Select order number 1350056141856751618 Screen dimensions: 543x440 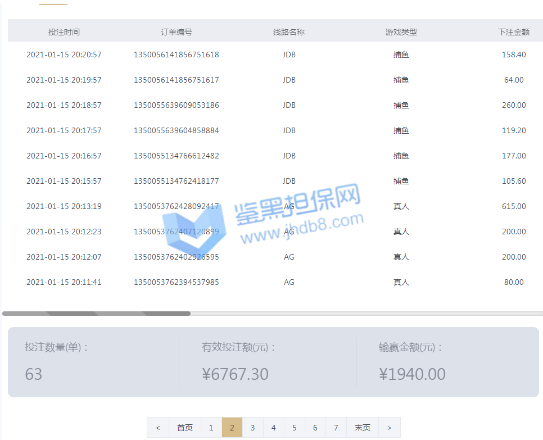[x=177, y=55]
